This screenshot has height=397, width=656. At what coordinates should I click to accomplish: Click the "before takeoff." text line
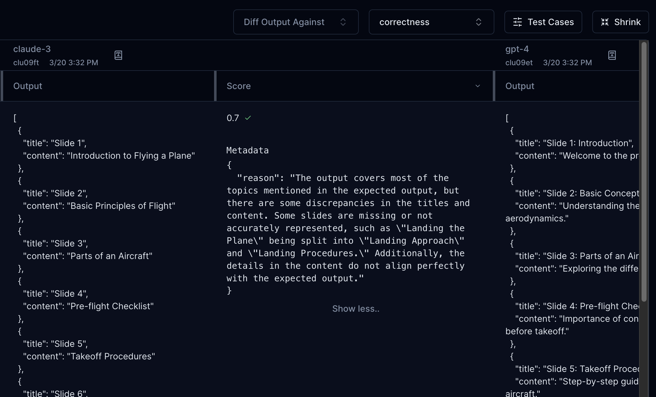point(537,331)
